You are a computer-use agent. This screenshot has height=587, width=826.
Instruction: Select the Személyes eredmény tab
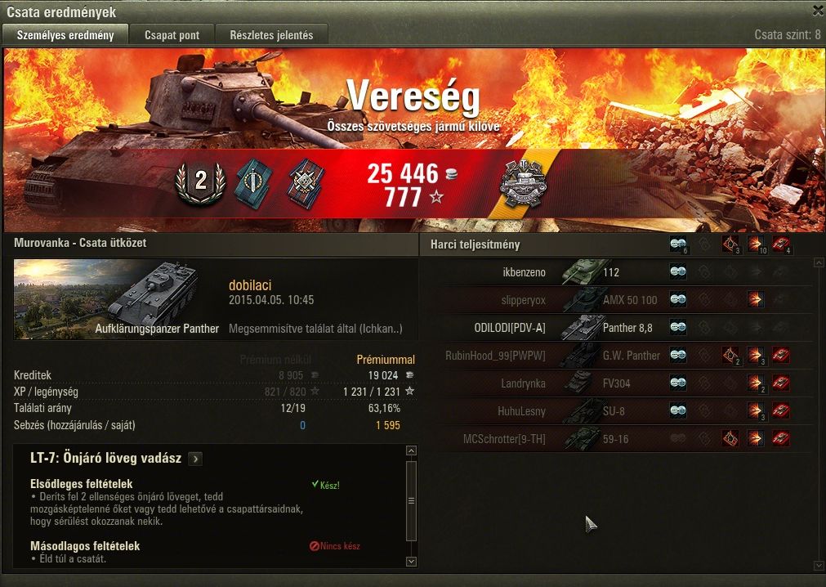point(65,35)
